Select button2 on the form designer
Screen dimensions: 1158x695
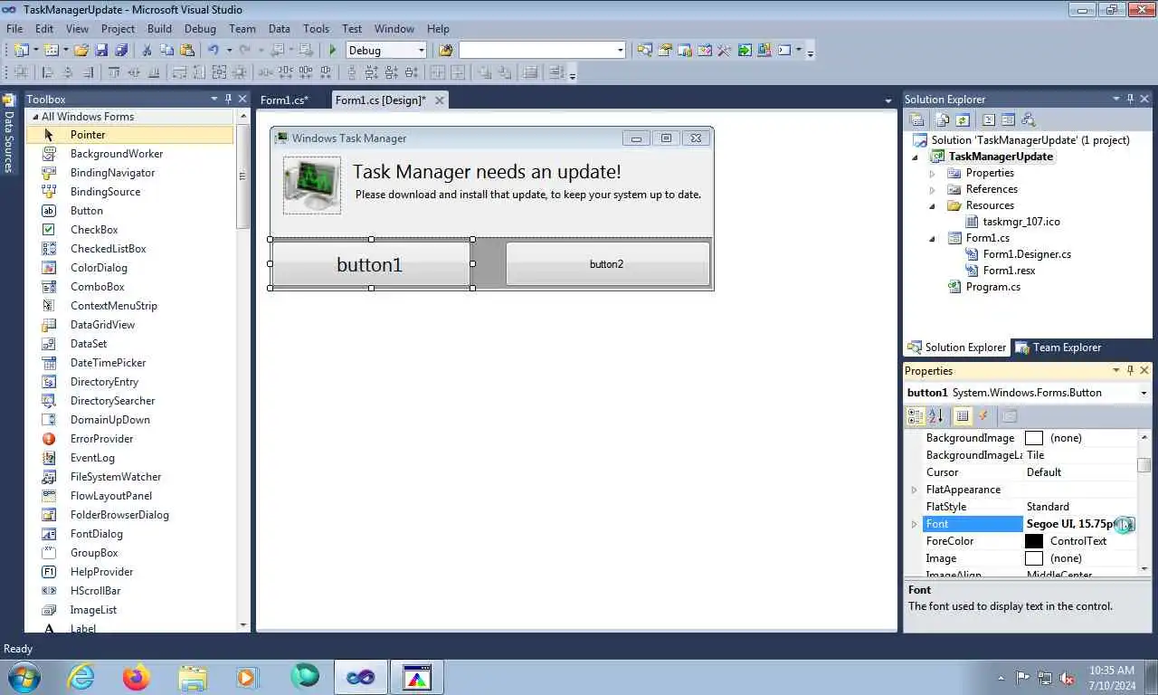tap(607, 264)
